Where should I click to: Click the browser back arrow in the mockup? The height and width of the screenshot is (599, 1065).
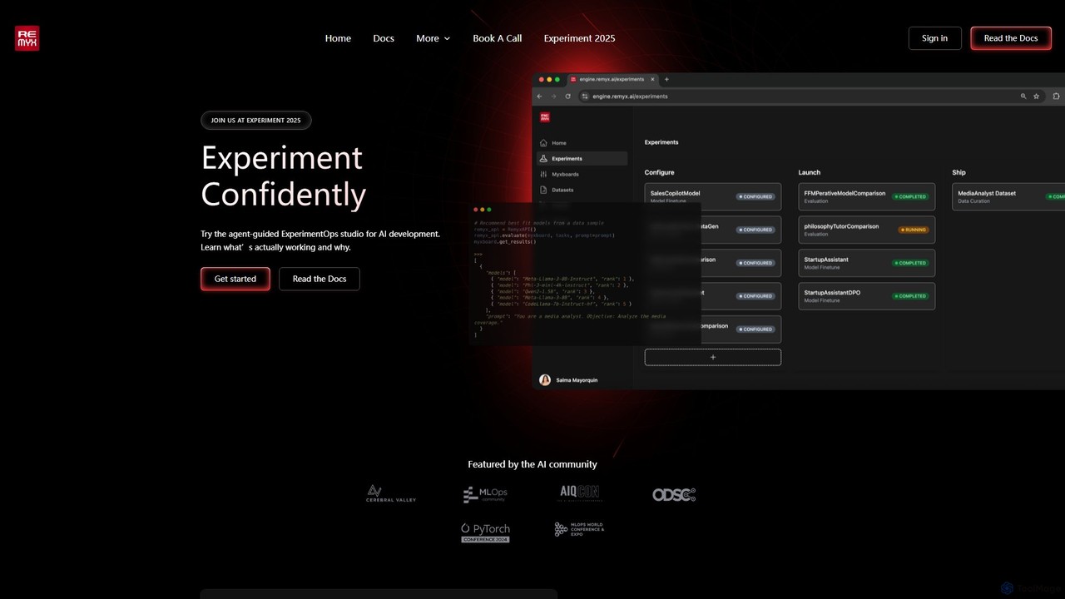539,97
